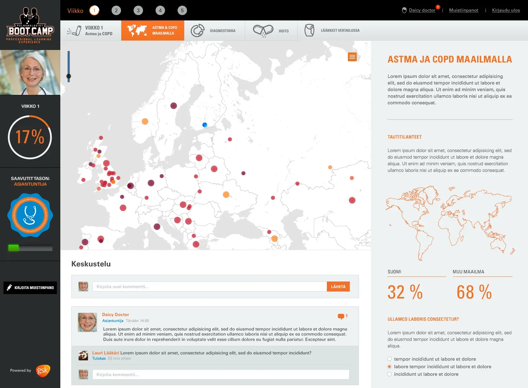Image resolution: width=528 pixels, height=388 pixels.
Task: Go to week 1 step circle
Action: click(94, 10)
